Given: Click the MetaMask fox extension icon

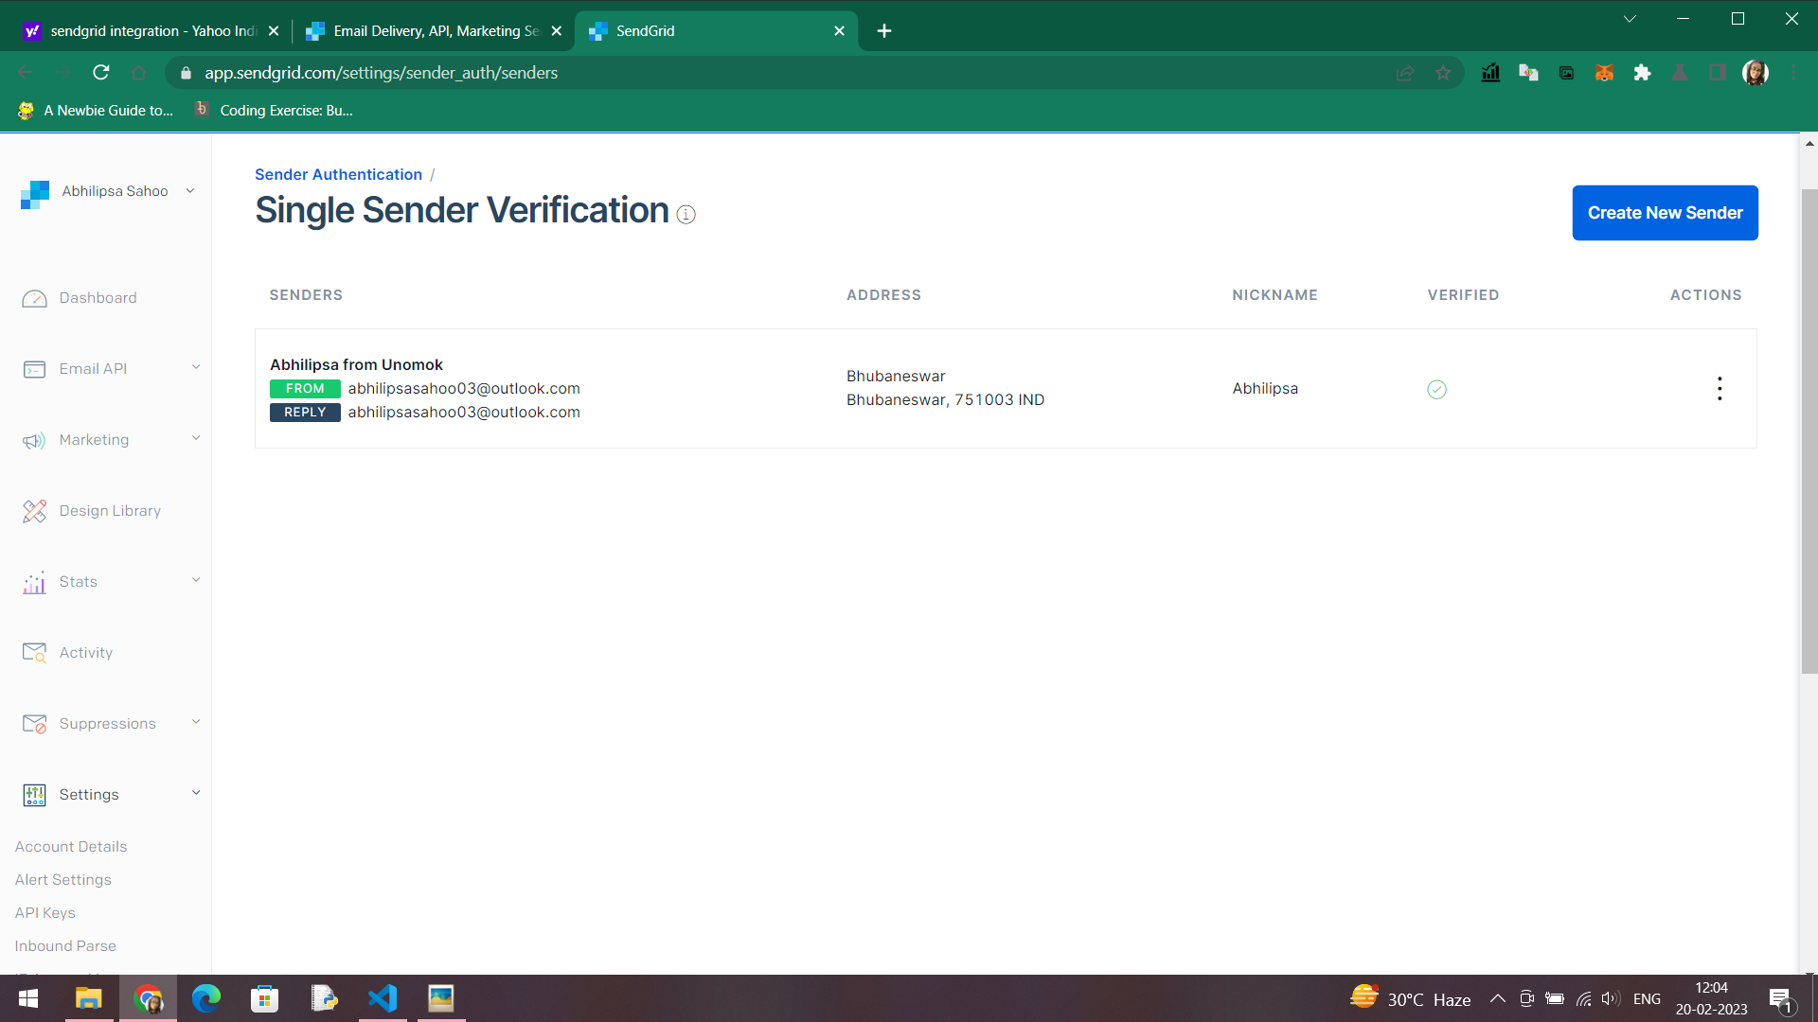Looking at the screenshot, I should pyautogui.click(x=1604, y=73).
